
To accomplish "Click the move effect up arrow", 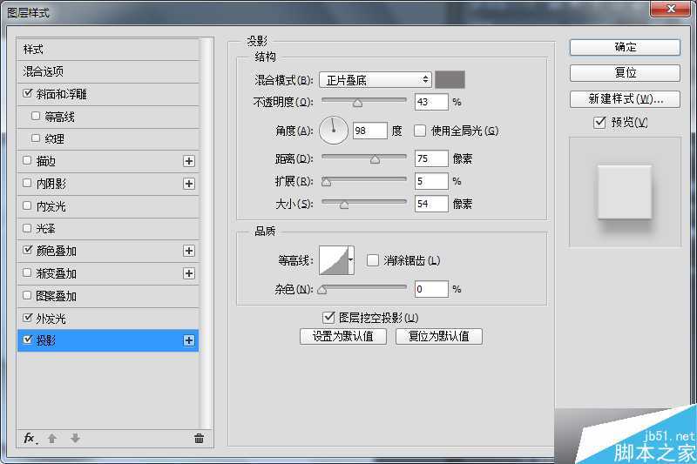I will (52, 439).
